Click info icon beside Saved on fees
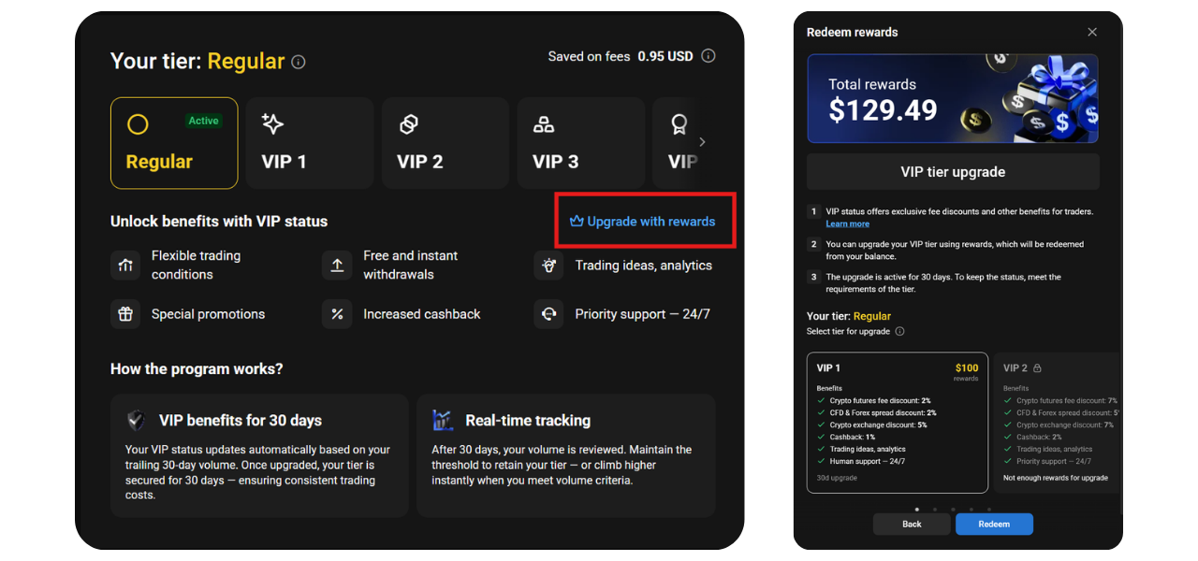Screen dimensions: 1198x561 (709, 56)
